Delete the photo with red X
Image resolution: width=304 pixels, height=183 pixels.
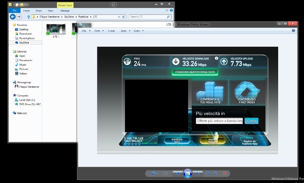[225, 173]
